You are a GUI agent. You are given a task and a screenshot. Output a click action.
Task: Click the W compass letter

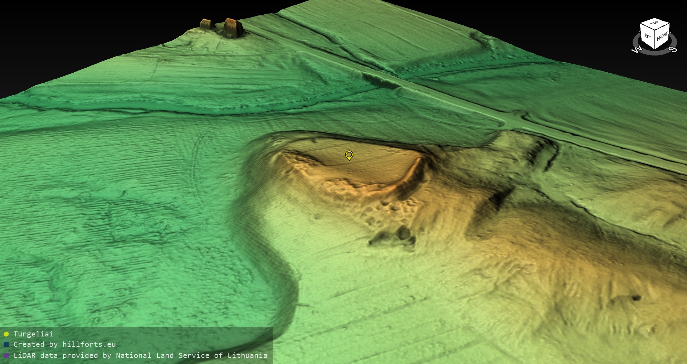point(637,50)
